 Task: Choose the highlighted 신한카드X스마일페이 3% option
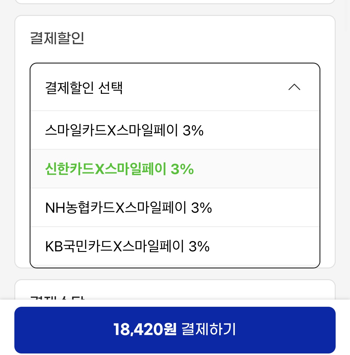point(119,169)
